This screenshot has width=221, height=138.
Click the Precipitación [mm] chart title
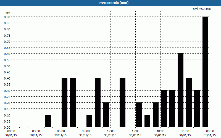[114, 3]
